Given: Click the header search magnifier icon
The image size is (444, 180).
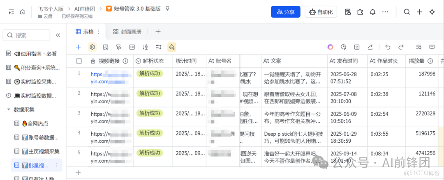Looking at the screenshot, I should (407, 12).
